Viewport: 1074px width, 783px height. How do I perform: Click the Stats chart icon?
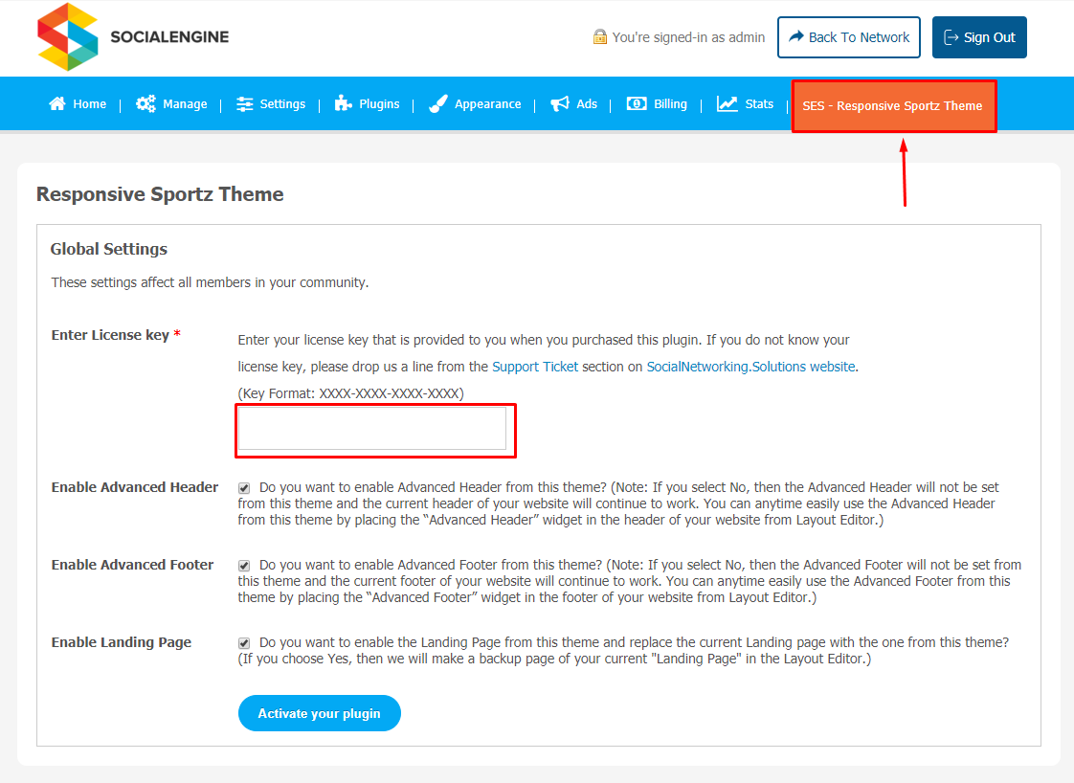point(727,103)
